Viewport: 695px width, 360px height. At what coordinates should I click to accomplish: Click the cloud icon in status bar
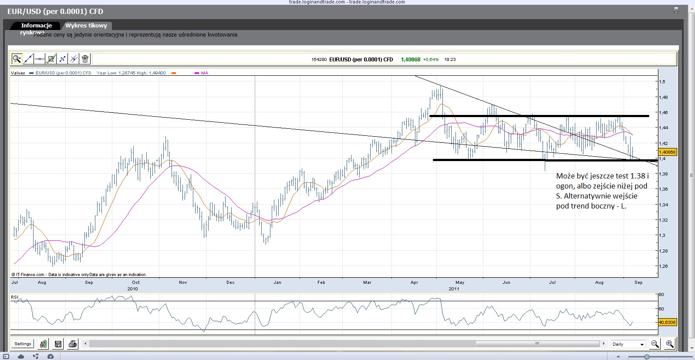coord(21,357)
